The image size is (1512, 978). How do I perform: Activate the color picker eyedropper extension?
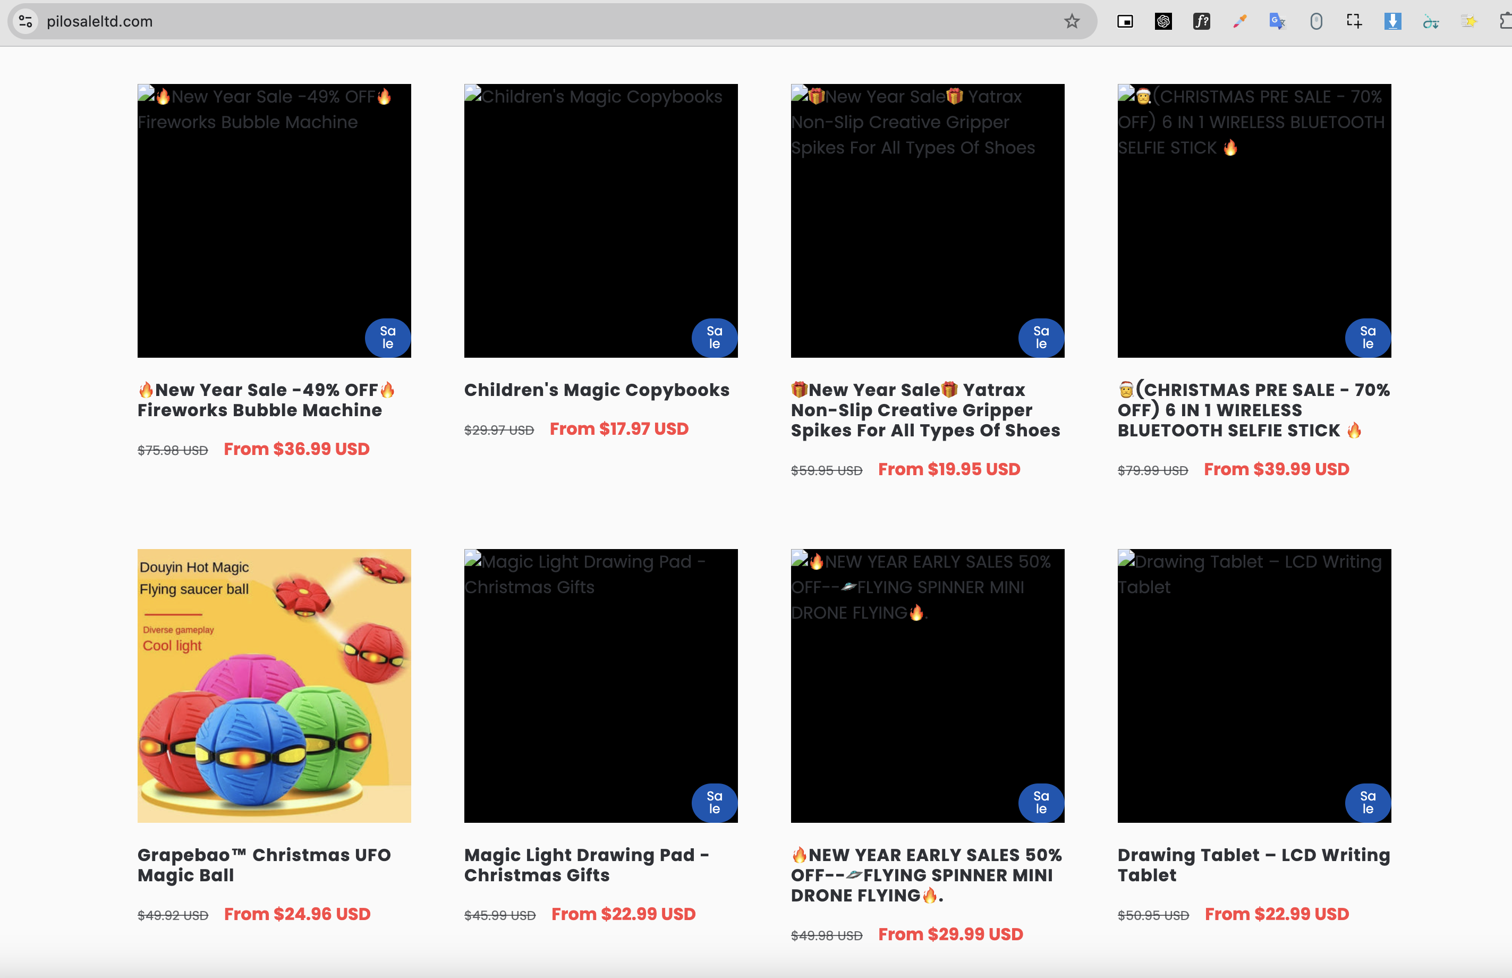point(1239,22)
